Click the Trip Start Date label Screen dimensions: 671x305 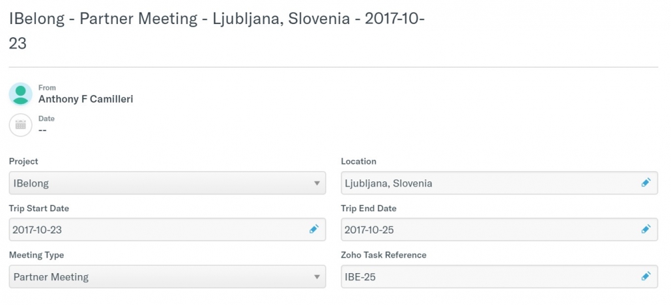point(39,209)
